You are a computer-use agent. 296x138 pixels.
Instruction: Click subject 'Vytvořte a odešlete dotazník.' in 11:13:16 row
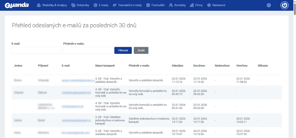point(146,80)
